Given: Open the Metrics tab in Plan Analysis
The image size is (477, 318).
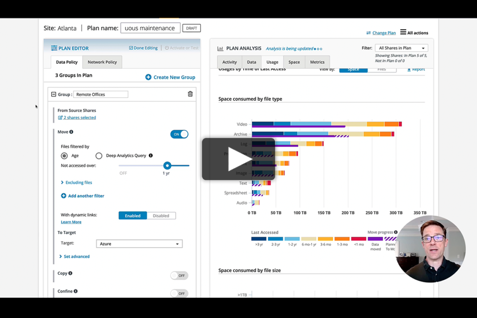Looking at the screenshot, I should pos(317,61).
